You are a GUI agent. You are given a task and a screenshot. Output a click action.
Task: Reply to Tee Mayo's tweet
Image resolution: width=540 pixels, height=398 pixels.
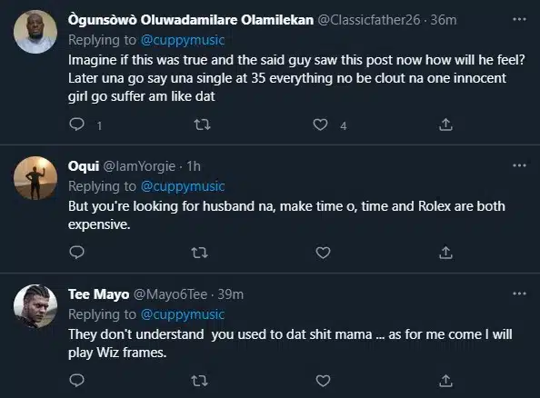[76, 381]
